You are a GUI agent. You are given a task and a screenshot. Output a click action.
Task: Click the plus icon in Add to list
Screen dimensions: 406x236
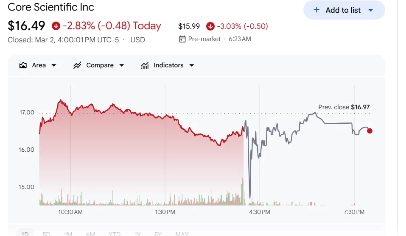[x=316, y=10]
